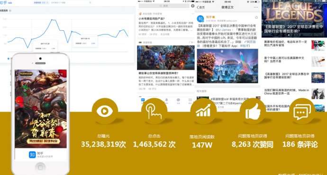Tap the favorite star icon in the Weibo post
The width and height of the screenshot is (327, 175).
coord(256,17)
